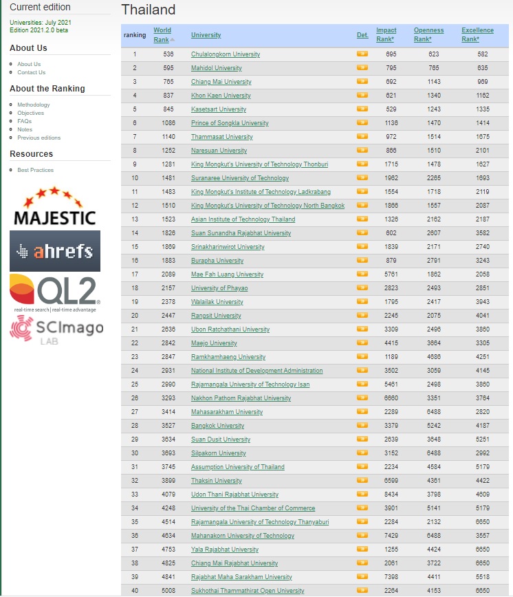Open the ahrefs logo in sidebar
The width and height of the screenshot is (513, 597).
tap(55, 251)
